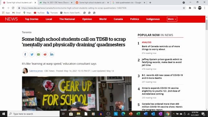This screenshot has height=117, width=208.
Task: Open YouTube bookmark
Action: click(x=39, y=13)
